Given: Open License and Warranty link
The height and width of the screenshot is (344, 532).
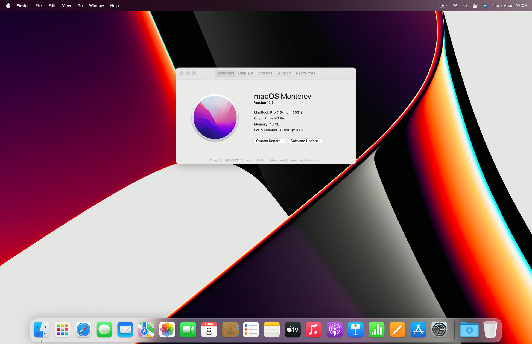Looking at the screenshot, I should [303, 161].
